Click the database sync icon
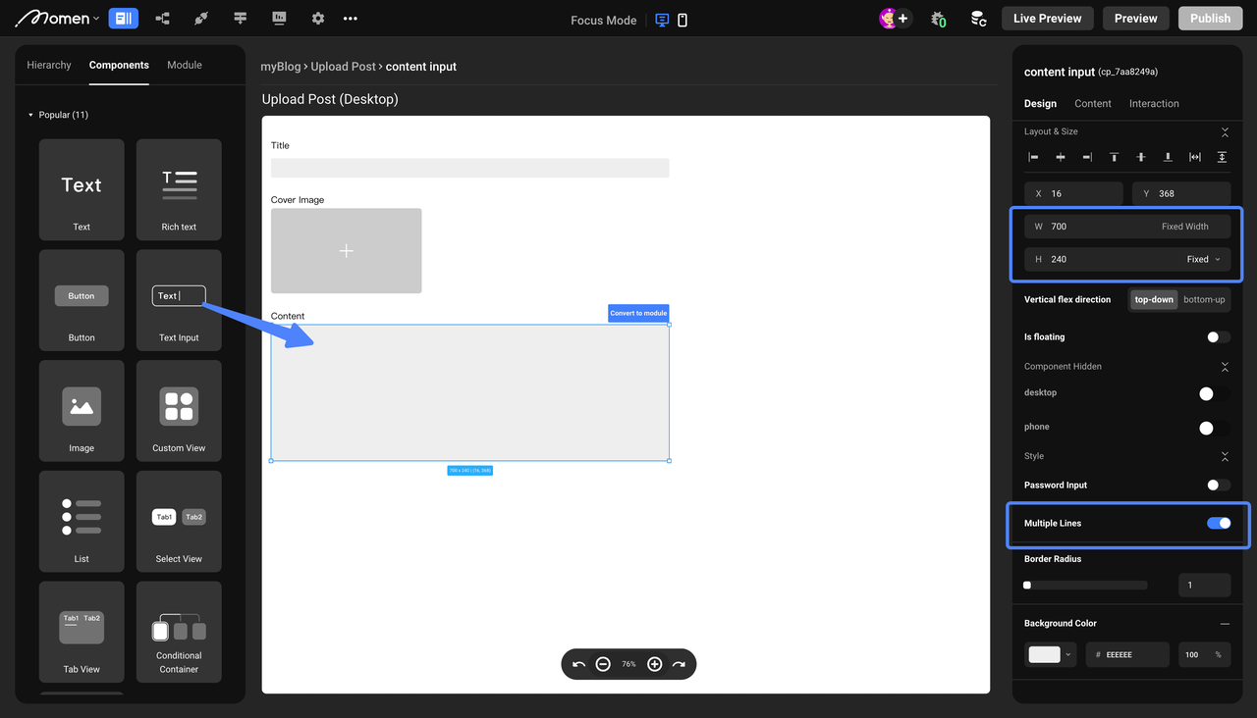 (978, 19)
